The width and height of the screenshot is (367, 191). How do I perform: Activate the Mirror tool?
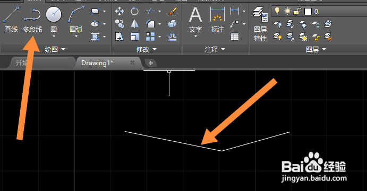(x=134, y=24)
